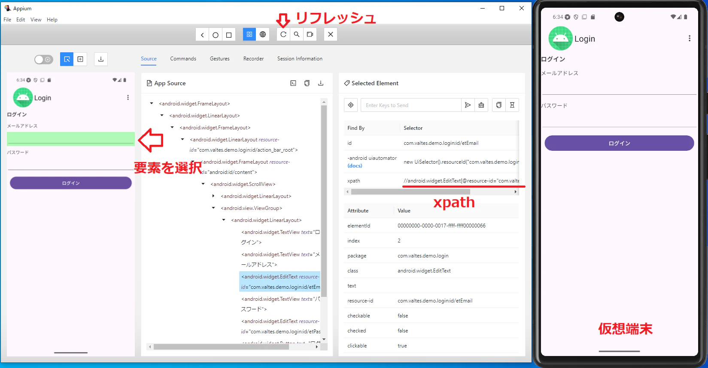The height and width of the screenshot is (368, 708).
Task: Open Search for element magnifier
Action: pyautogui.click(x=297, y=34)
